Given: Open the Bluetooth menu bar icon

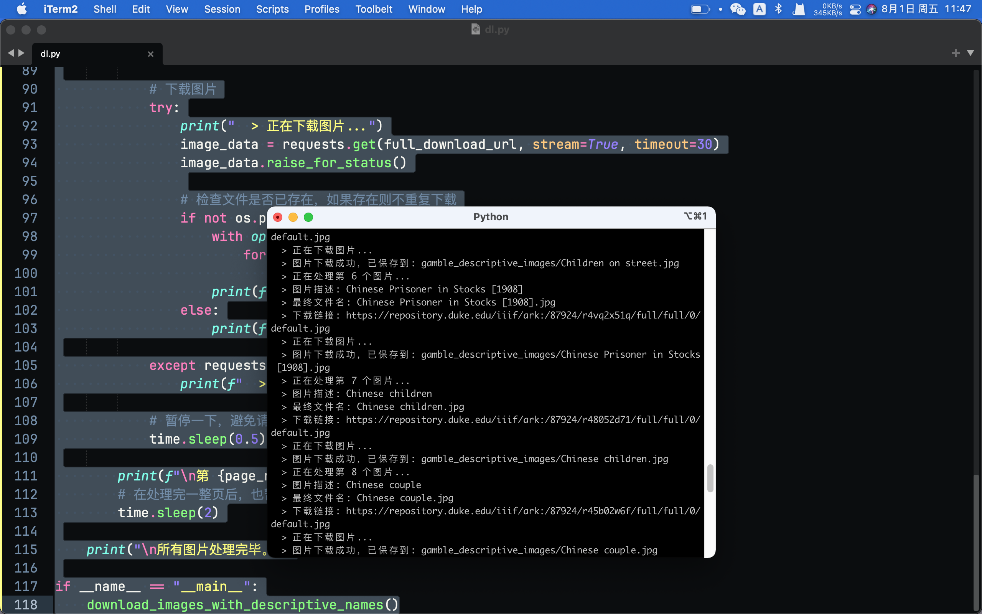Looking at the screenshot, I should [778, 9].
